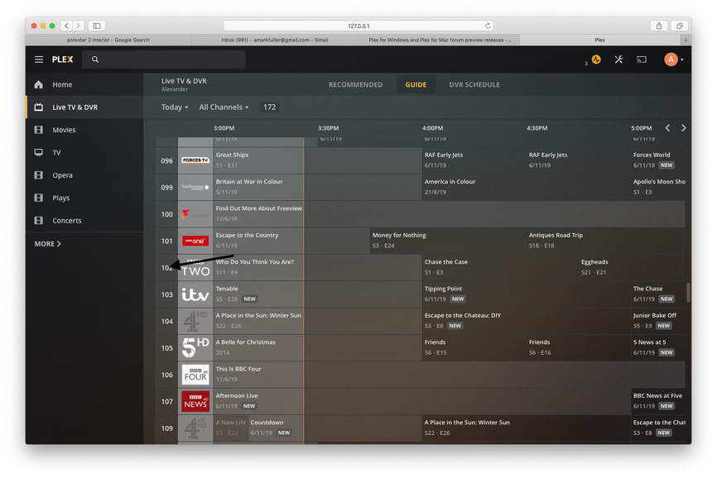Image resolution: width=717 pixels, height=478 pixels.
Task: Open the TV library
Action: [84, 152]
